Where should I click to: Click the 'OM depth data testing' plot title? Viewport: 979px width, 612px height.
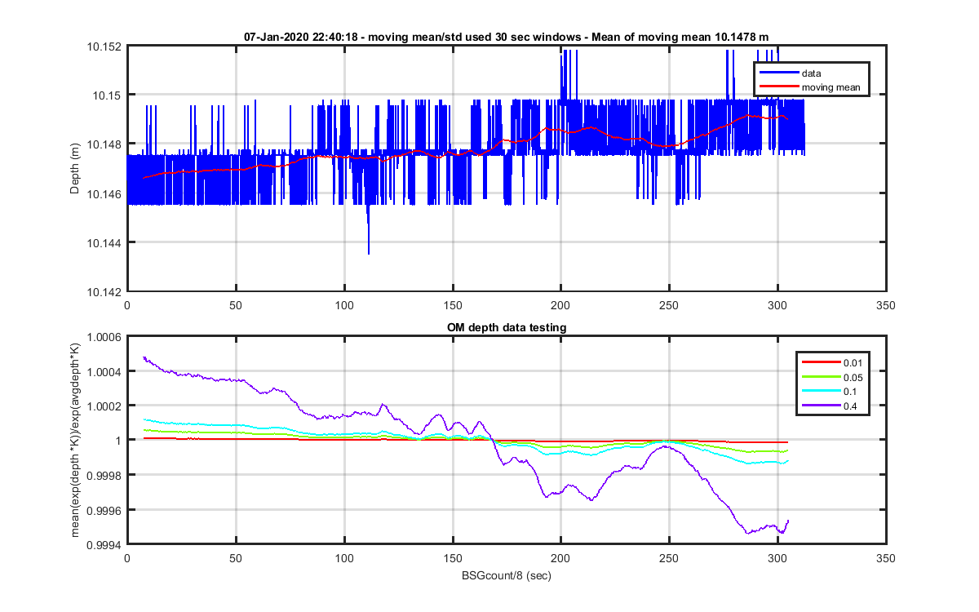click(x=507, y=327)
